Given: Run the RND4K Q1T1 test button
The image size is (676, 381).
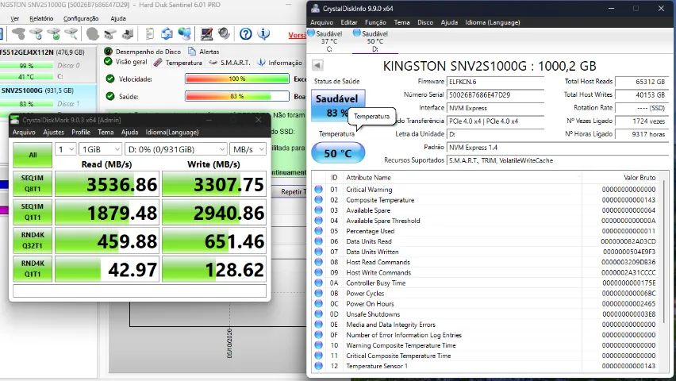Looking at the screenshot, I should [x=33, y=269].
